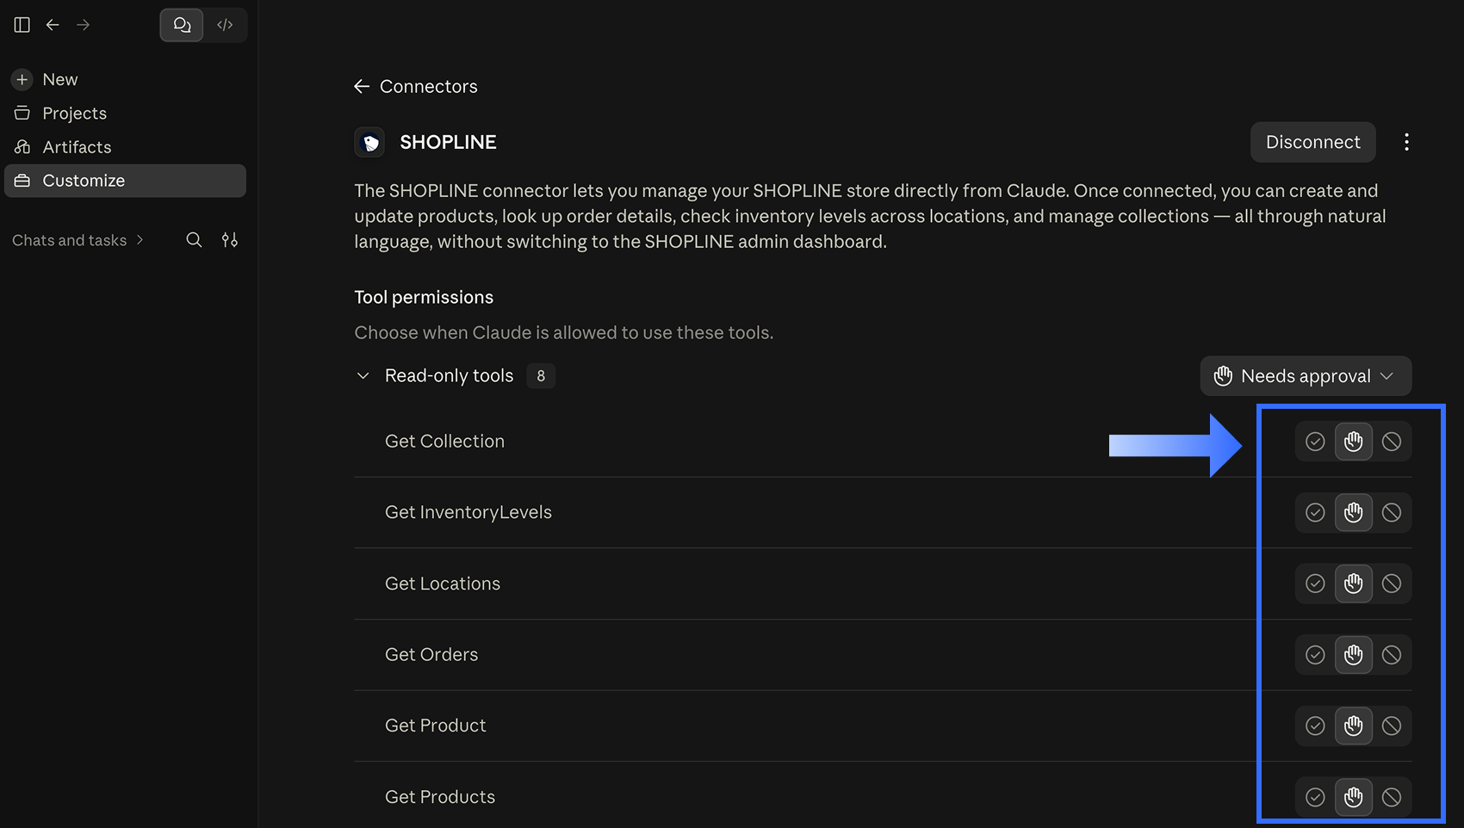
Task: Disconnect the SHOPLINE connector
Action: point(1313,142)
